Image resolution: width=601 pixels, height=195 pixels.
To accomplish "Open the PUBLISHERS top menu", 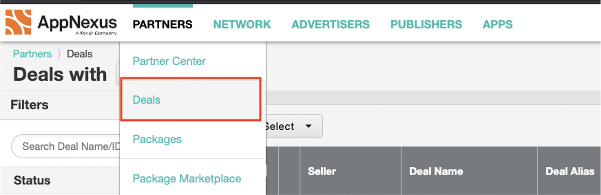I will [426, 24].
